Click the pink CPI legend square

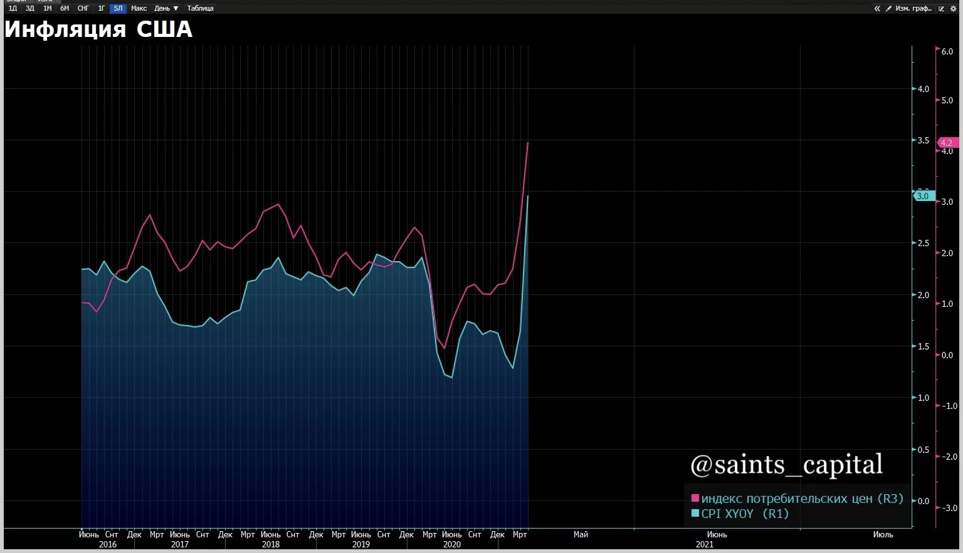[695, 499]
